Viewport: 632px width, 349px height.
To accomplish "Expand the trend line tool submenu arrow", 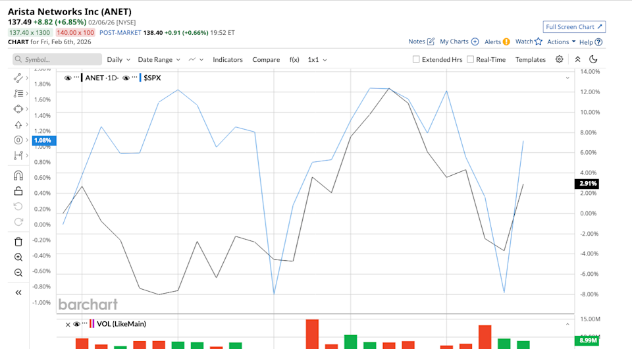I will [x=27, y=78].
